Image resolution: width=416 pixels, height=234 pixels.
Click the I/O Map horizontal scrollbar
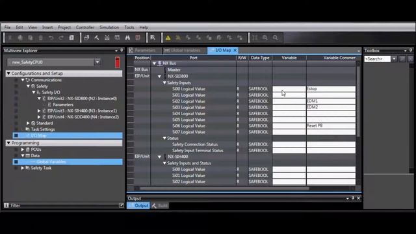[224, 188]
